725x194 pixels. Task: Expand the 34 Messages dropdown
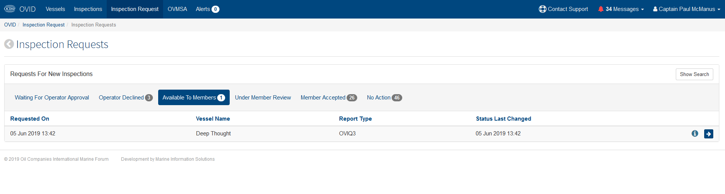621,9
